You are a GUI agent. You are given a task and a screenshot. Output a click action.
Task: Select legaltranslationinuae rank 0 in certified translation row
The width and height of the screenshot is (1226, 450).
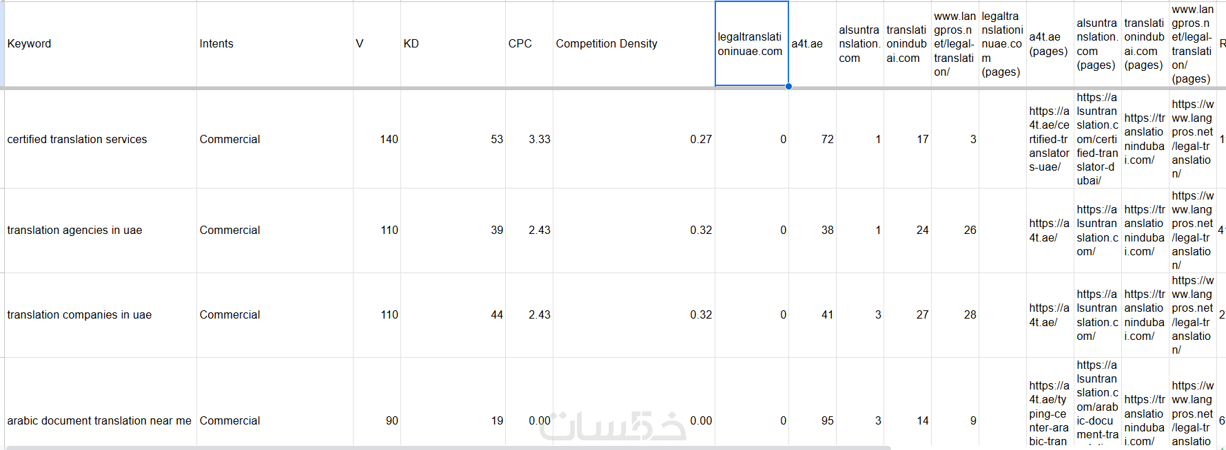[x=751, y=139]
